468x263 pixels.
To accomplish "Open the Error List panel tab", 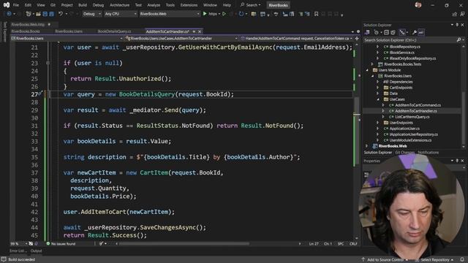I will coord(18,251).
